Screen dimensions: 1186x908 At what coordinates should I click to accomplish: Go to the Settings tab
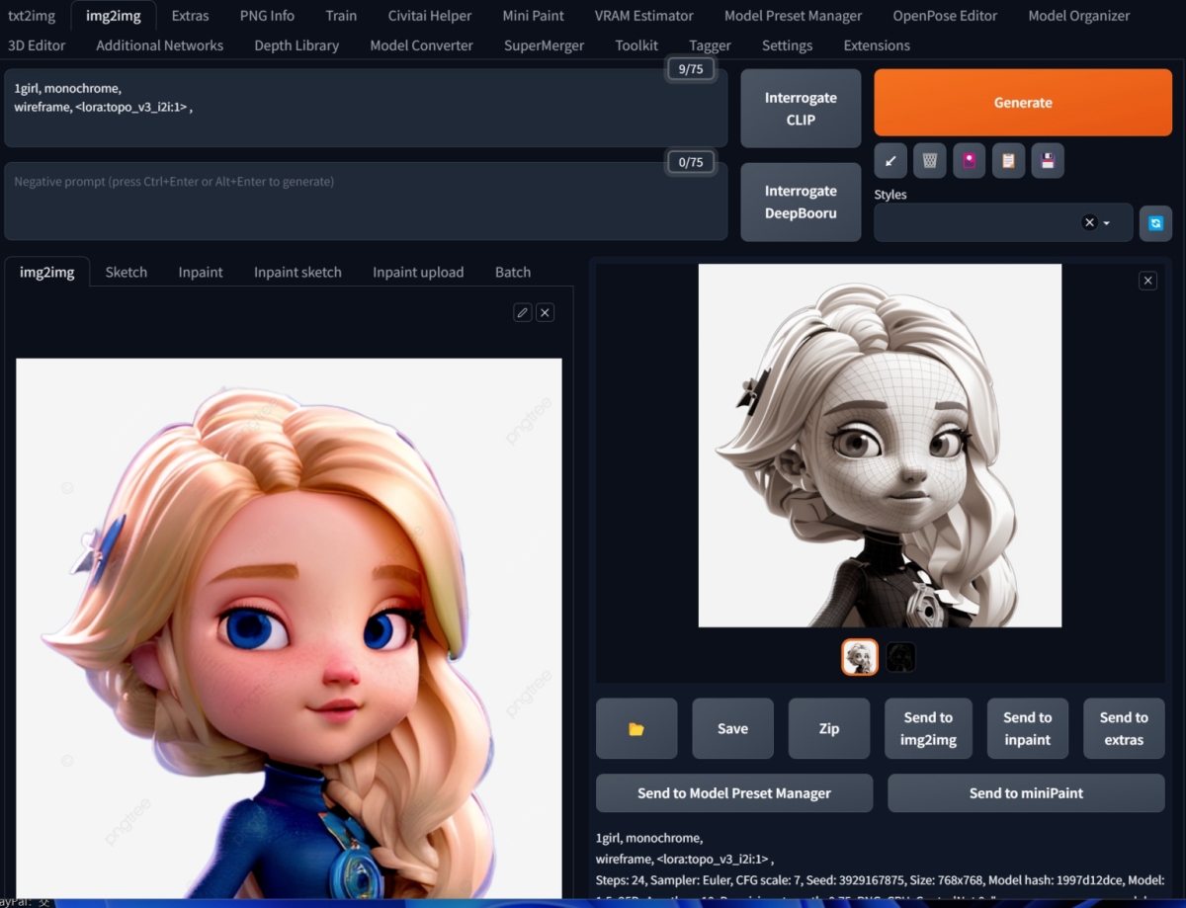[x=787, y=45]
